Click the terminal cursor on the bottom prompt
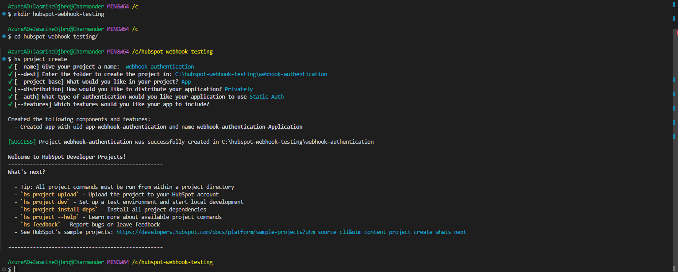678x272 pixels. pyautogui.click(x=15, y=269)
